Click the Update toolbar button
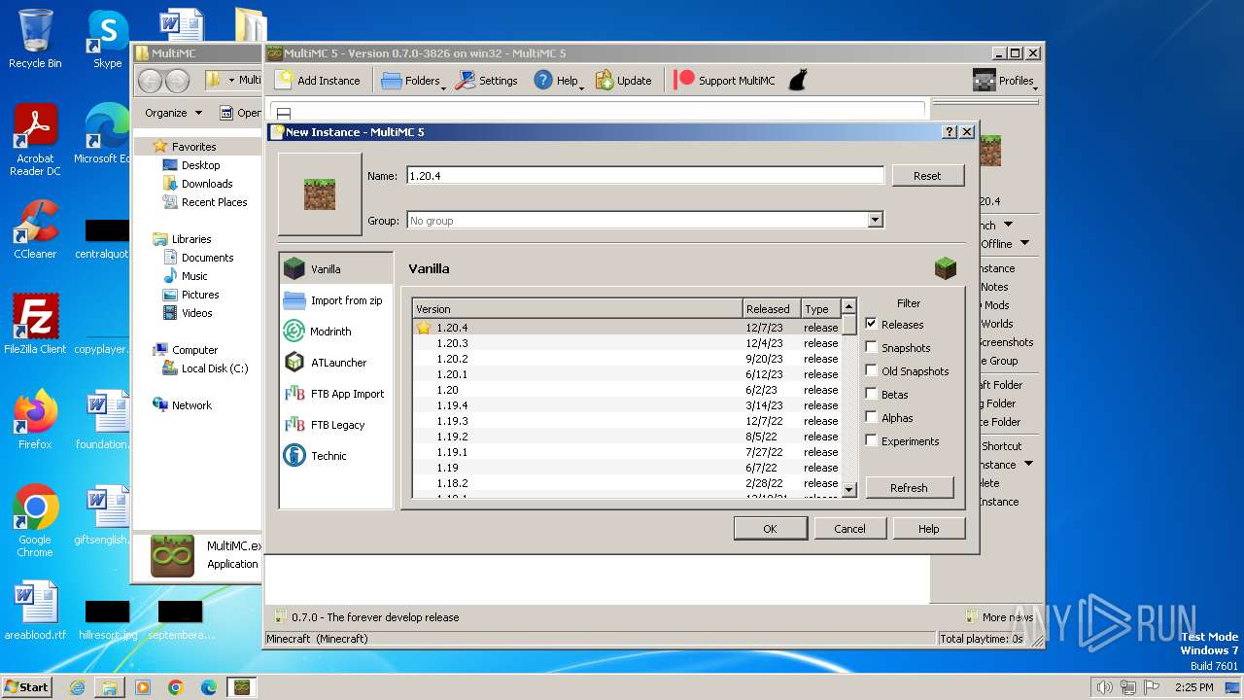This screenshot has height=700, width=1244. pyautogui.click(x=623, y=81)
